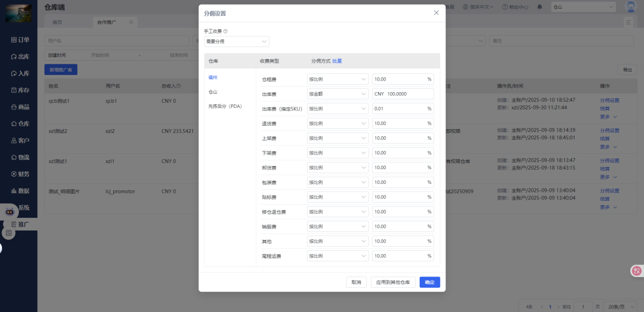This screenshot has height=312, width=644.
Task: Open the 手工收费 dropdown showing 需要分佣
Action: (236, 41)
